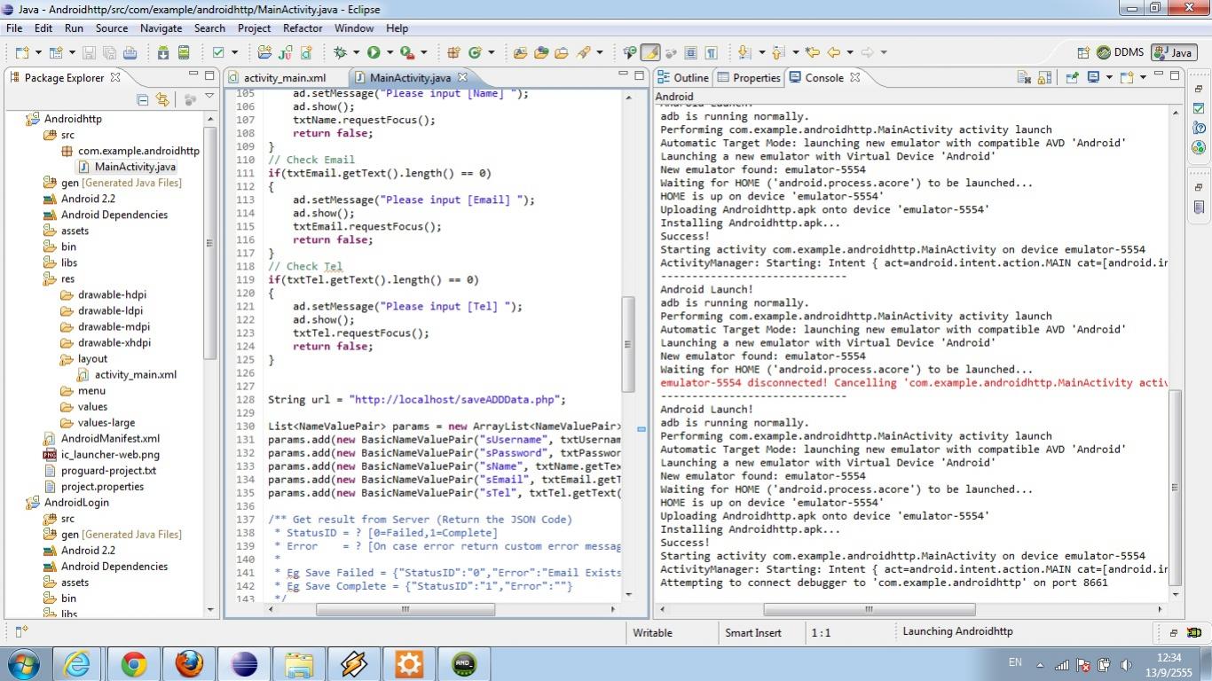This screenshot has height=681, width=1212.
Task: Close the MainActivity.java editor tab
Action: click(462, 78)
